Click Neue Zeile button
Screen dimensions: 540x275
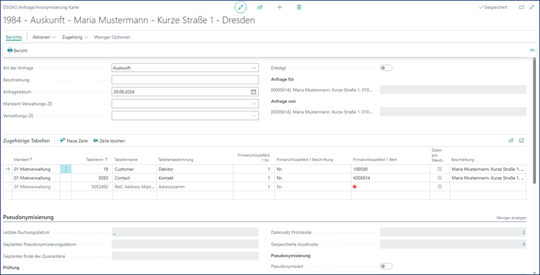[74, 141]
